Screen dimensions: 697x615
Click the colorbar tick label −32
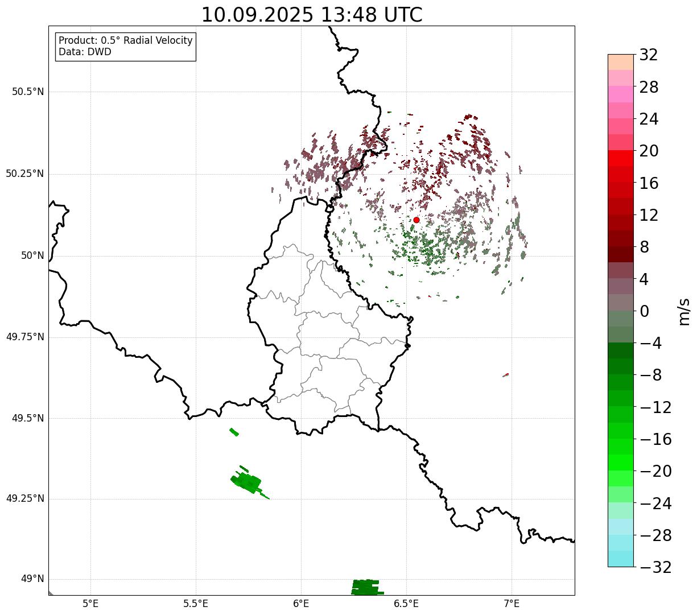[655, 567]
